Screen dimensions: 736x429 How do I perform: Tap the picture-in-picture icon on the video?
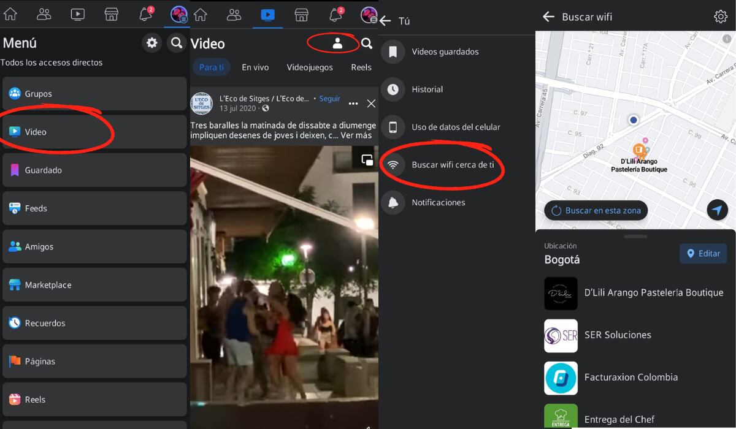pyautogui.click(x=367, y=160)
